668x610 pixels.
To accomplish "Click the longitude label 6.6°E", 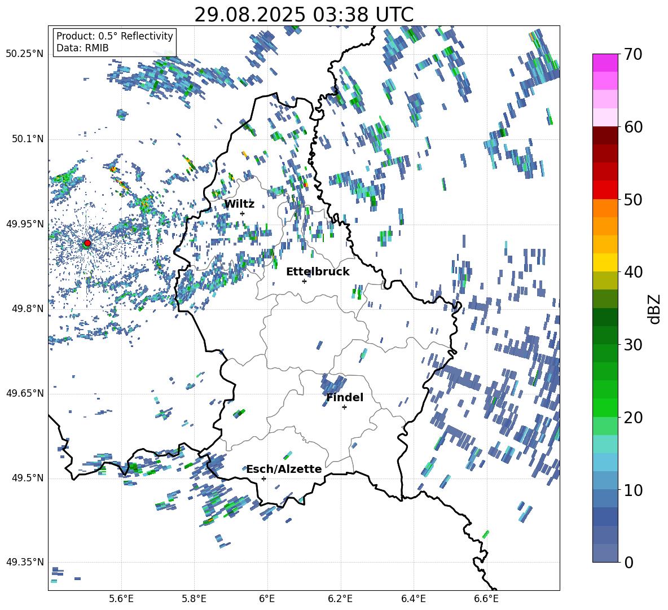I will [486, 599].
